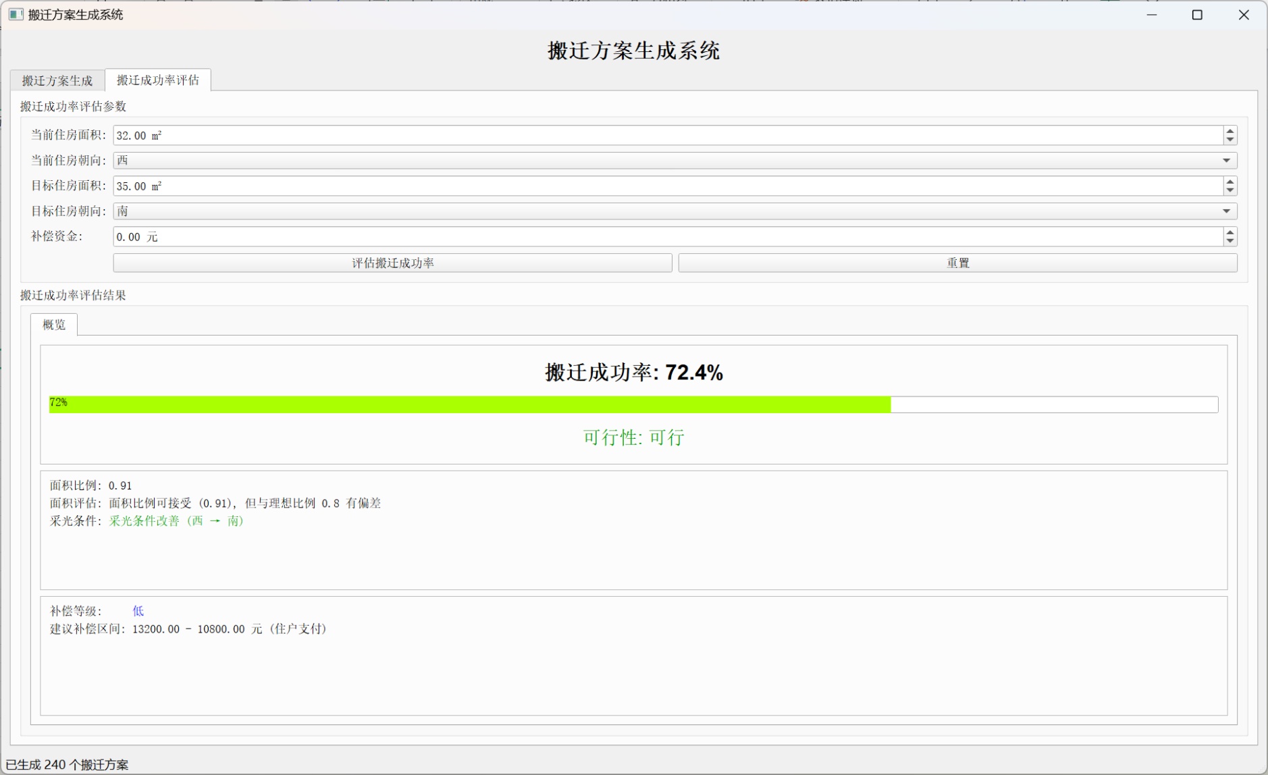Increase target housing area with up arrow
This screenshot has height=775, width=1268.
click(1230, 182)
